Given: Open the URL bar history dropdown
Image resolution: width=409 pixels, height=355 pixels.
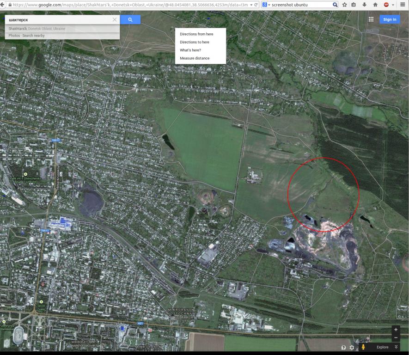Looking at the screenshot, I should 250,5.
